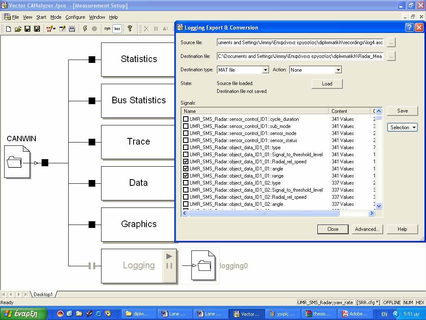The width and height of the screenshot is (426, 320).
Task: Open the Mode menu
Action: pyautogui.click(x=56, y=17)
